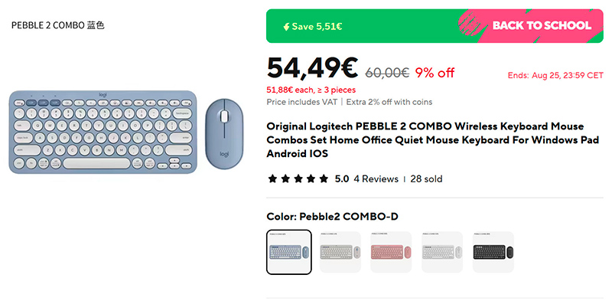The width and height of the screenshot is (612, 301).
Task: Click the 9% off discount label
Action: [435, 73]
